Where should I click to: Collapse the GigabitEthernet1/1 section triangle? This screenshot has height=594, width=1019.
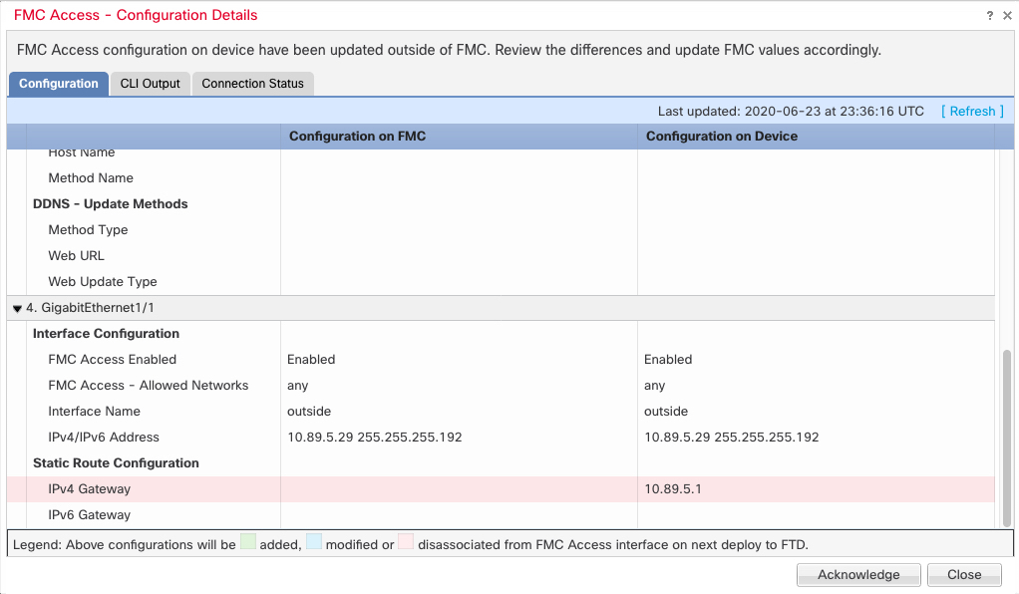coord(17,309)
